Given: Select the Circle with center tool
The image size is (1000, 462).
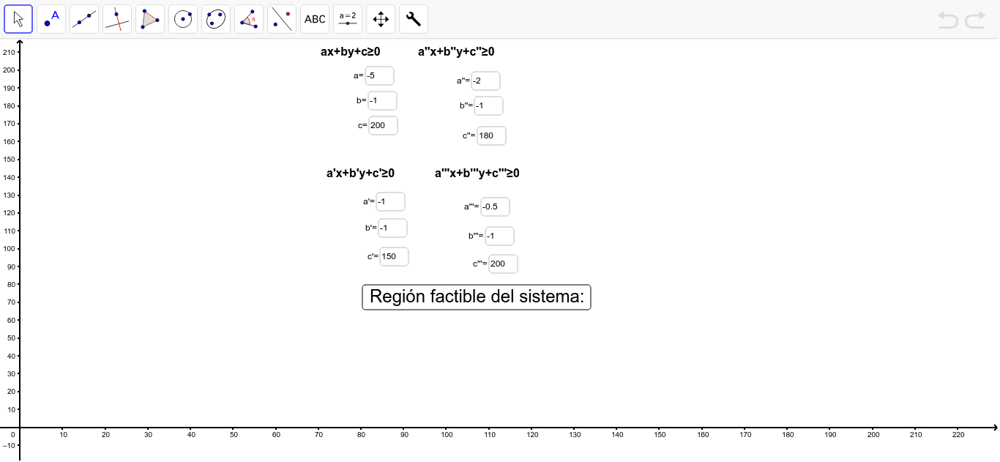Looking at the screenshot, I should [x=183, y=19].
